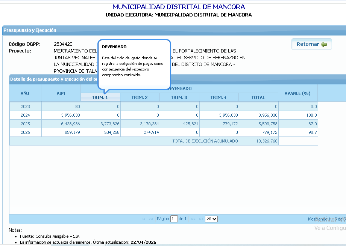
Task: Go to previous page pagination icon
Action: coord(150,219)
